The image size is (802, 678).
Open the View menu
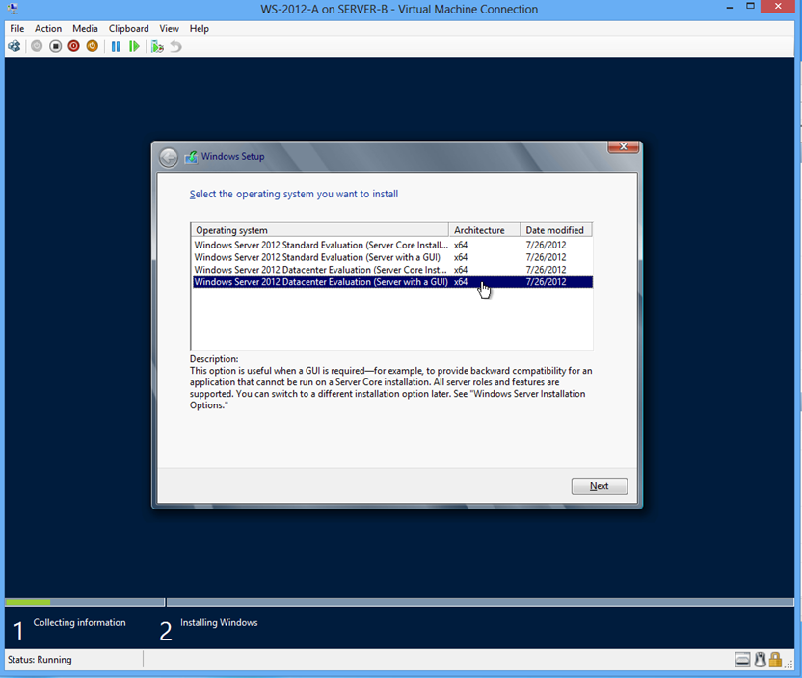click(169, 29)
